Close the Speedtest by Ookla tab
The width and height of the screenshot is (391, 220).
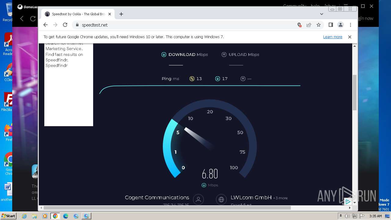coord(110,14)
